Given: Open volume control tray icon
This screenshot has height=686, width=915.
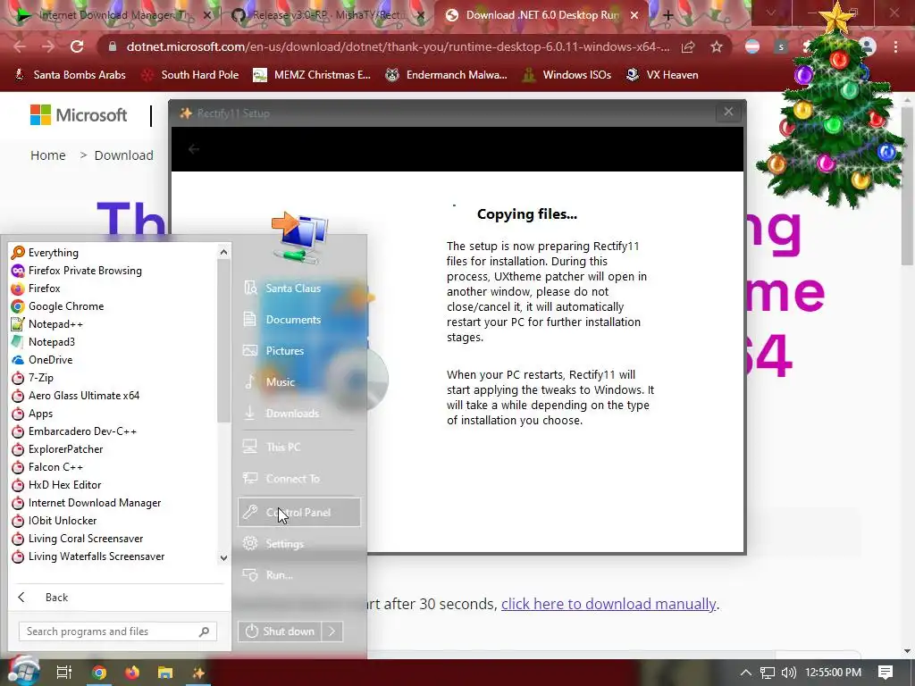Looking at the screenshot, I should click(x=788, y=673).
